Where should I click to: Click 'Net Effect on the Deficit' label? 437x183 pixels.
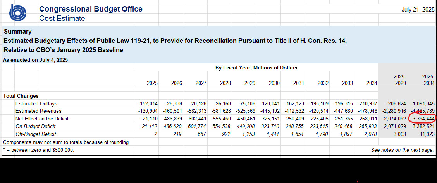pos(42,119)
